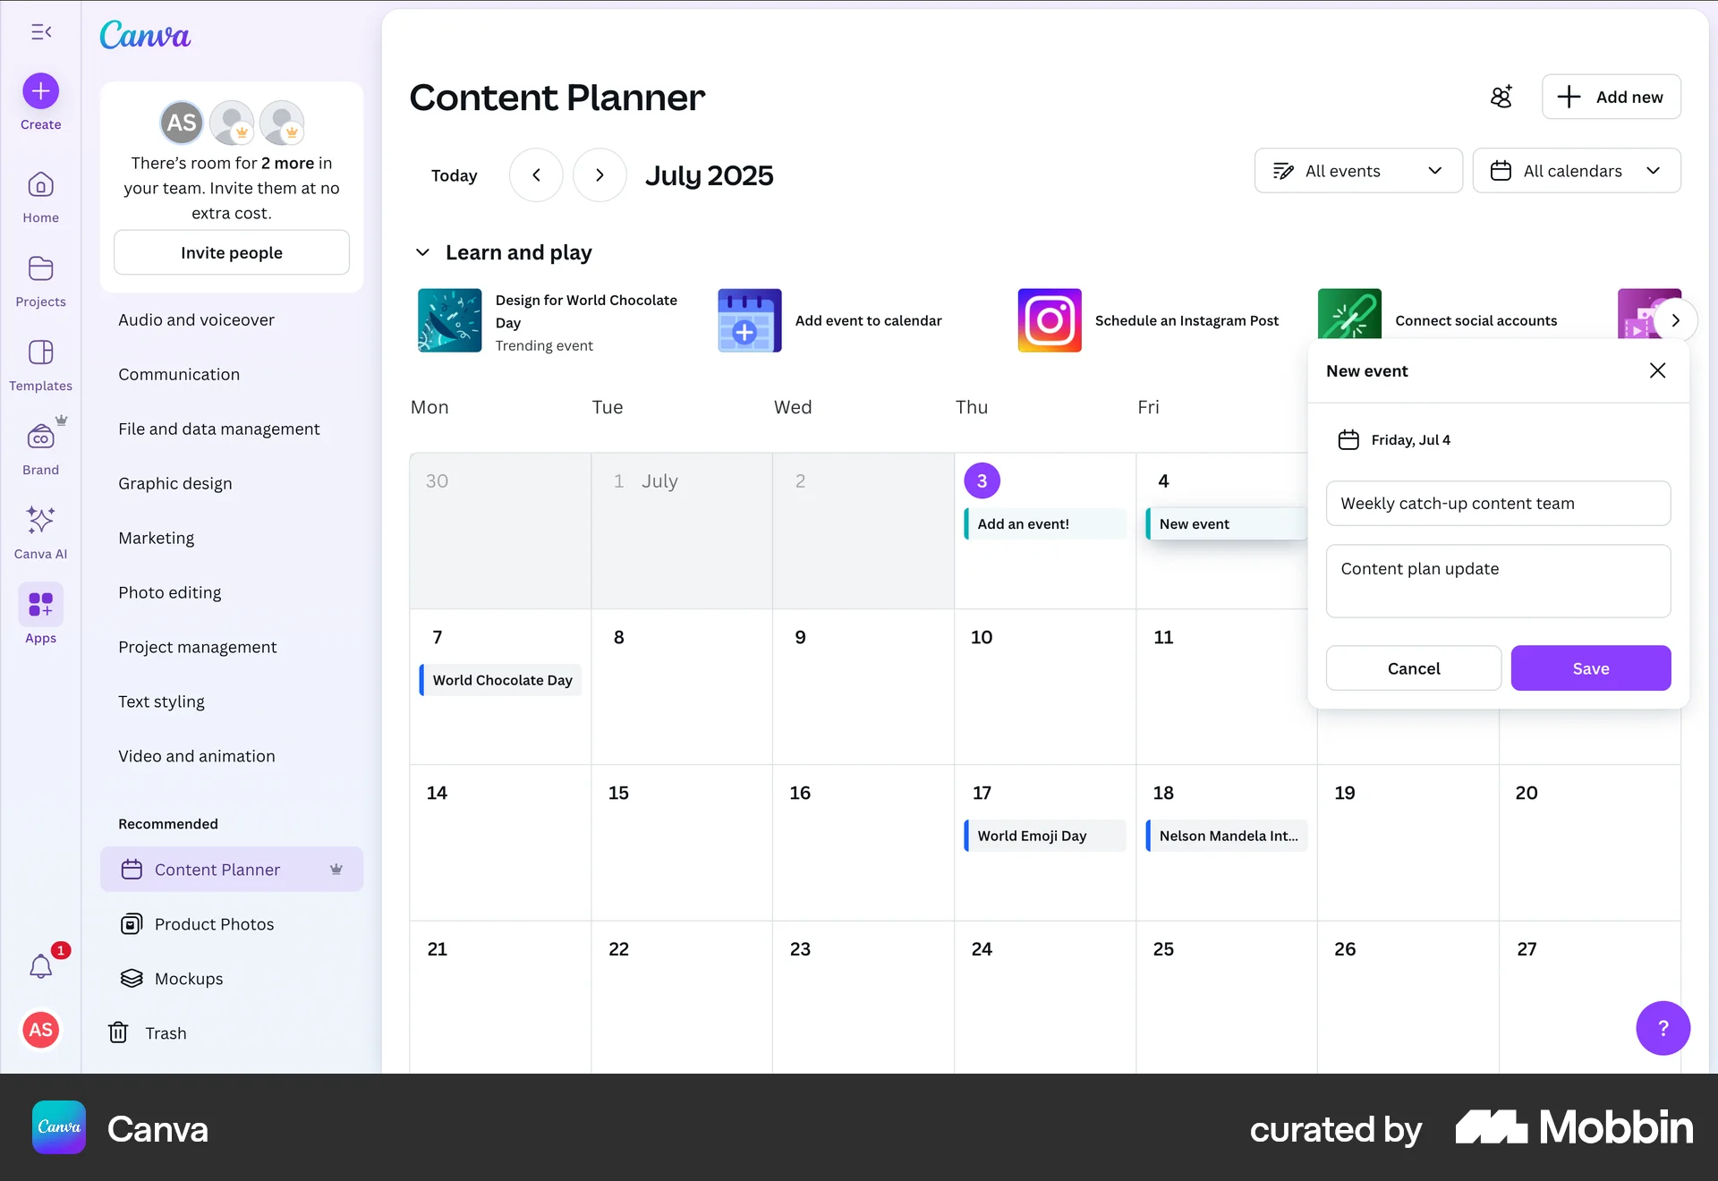Screen dimensions: 1718x1181
Task: Open Add event to calendar shortcut
Action: 869,320
